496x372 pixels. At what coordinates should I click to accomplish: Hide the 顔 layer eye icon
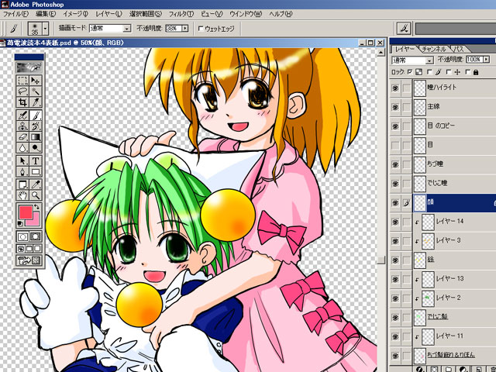tap(395, 203)
